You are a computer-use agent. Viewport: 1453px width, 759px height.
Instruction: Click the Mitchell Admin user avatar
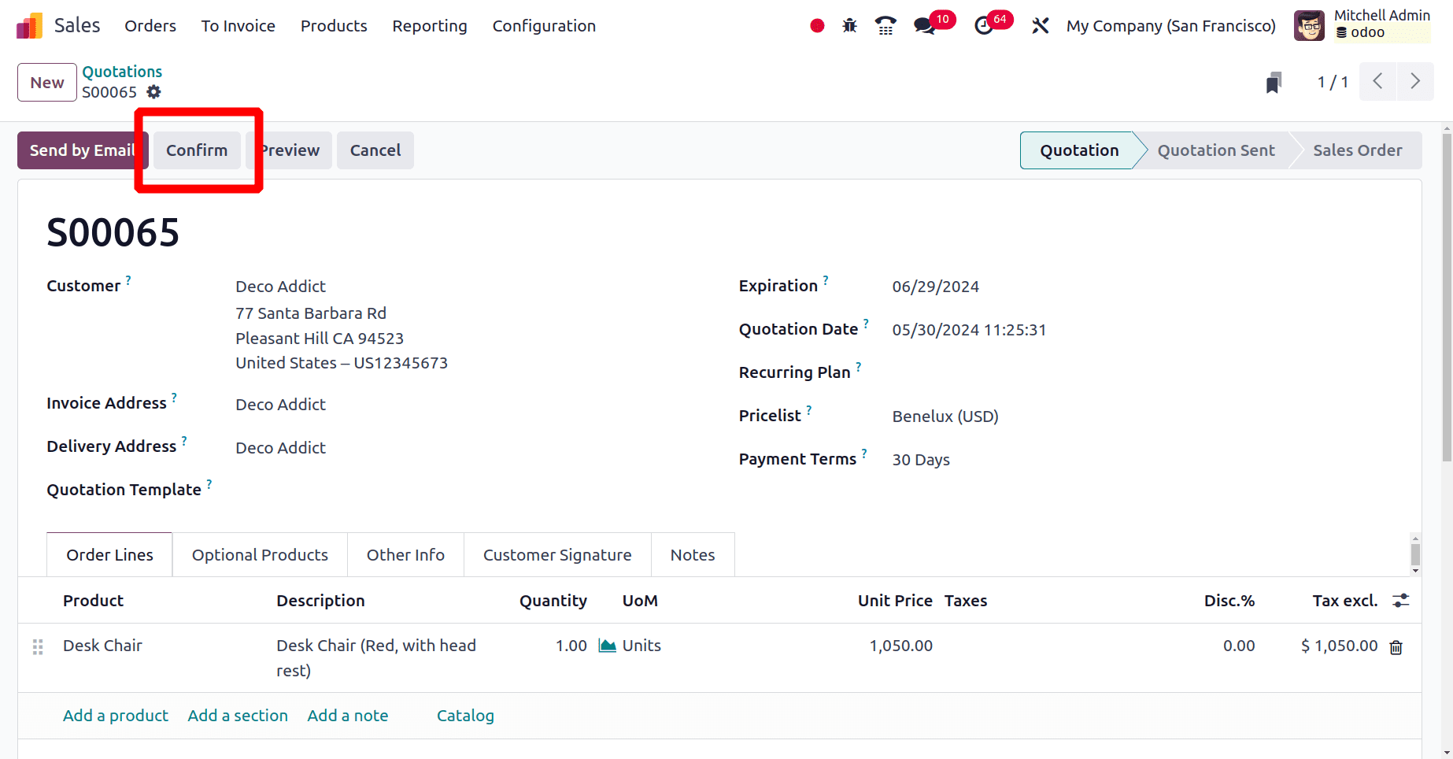tap(1310, 26)
